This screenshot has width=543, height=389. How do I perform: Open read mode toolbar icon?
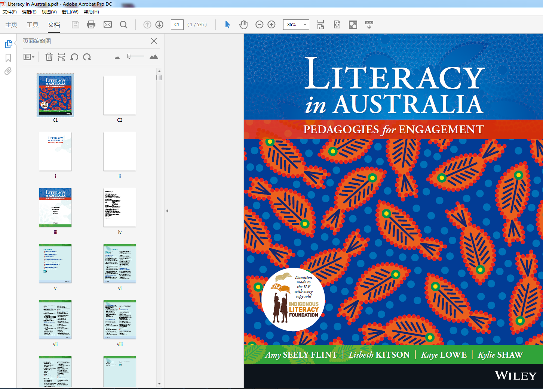pyautogui.click(x=369, y=25)
